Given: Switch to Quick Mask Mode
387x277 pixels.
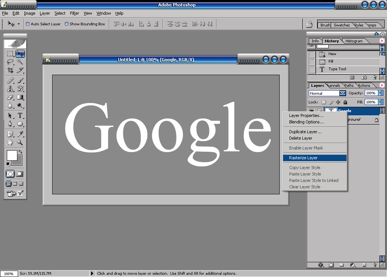Looking at the screenshot, I should click(20, 174).
